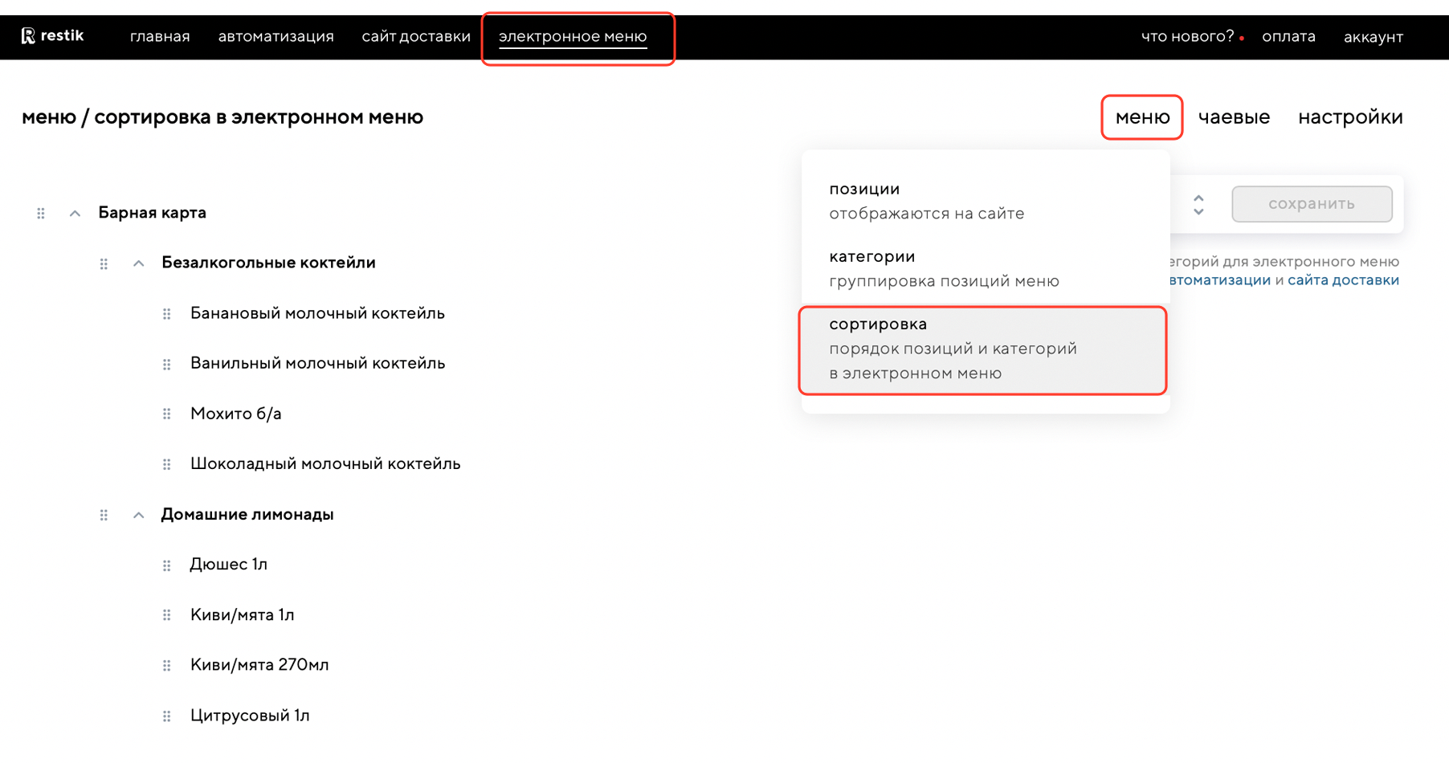Image resolution: width=1449 pixels, height=763 pixels.
Task: Click drag handle for Дюшес 1л
Action: pos(167,565)
